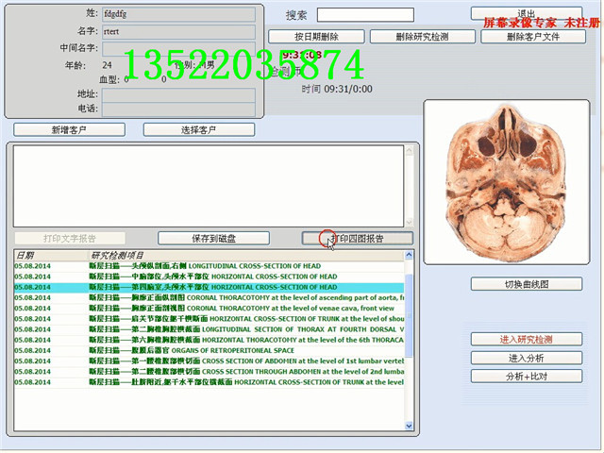Click the 退出 exit button
604x453 pixels.
[526, 14]
